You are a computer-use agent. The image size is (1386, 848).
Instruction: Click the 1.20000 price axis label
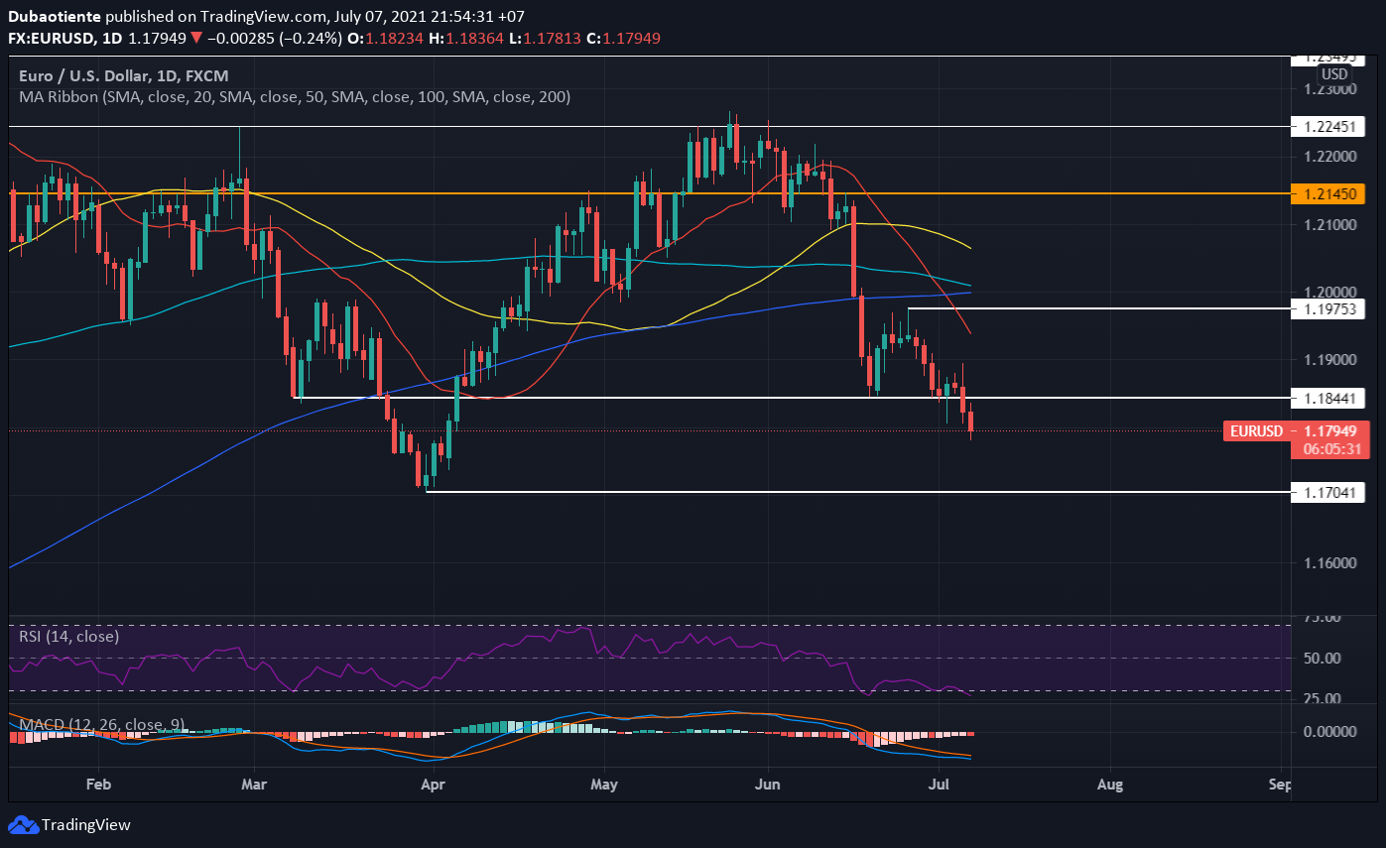[x=1331, y=293]
